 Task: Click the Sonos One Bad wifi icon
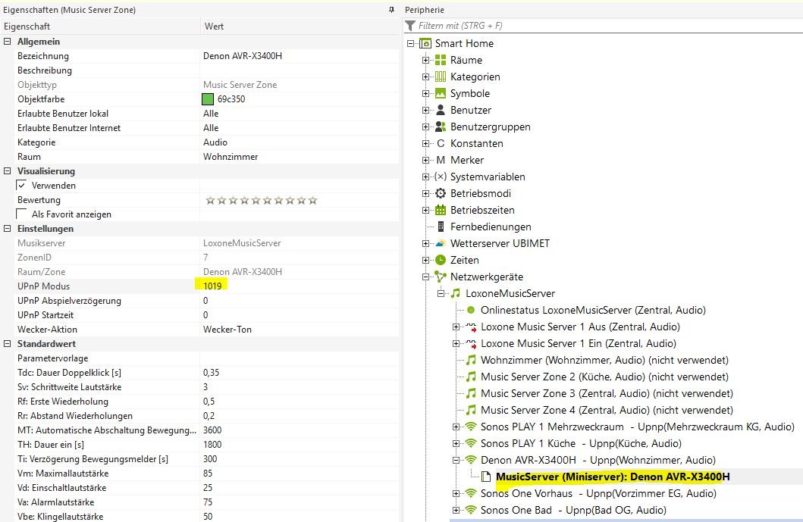coord(471,510)
